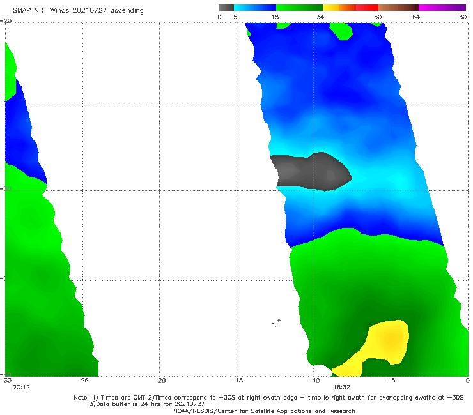Click the color bar label '18'
This screenshot has height=415, width=473.
pos(275,17)
